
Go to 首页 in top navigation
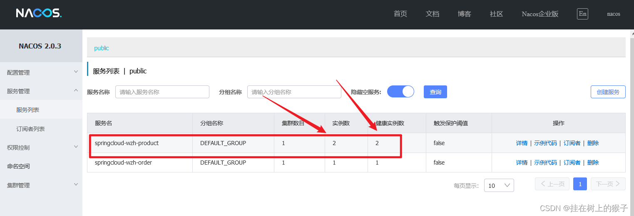400,14
